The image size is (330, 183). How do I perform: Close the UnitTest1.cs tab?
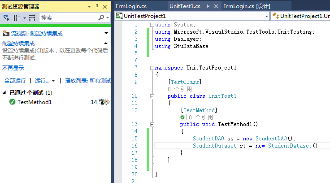click(x=216, y=6)
